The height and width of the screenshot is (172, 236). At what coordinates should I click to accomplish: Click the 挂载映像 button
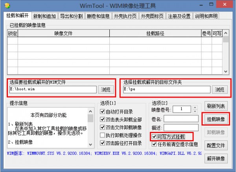click(216, 119)
